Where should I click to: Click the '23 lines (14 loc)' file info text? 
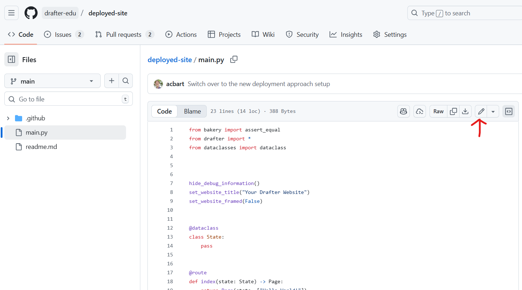236,111
